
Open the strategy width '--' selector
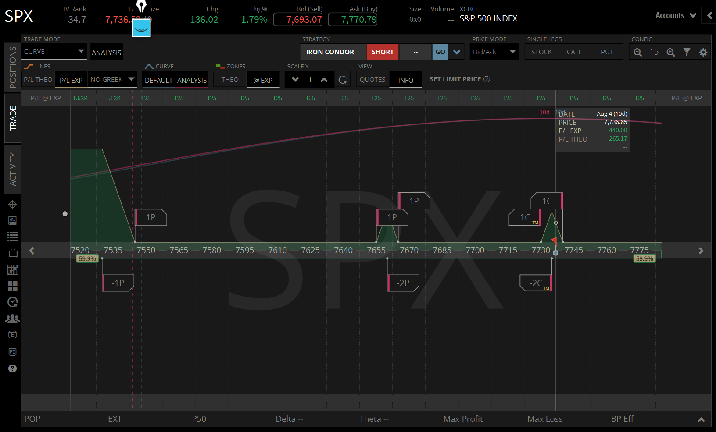coord(415,52)
